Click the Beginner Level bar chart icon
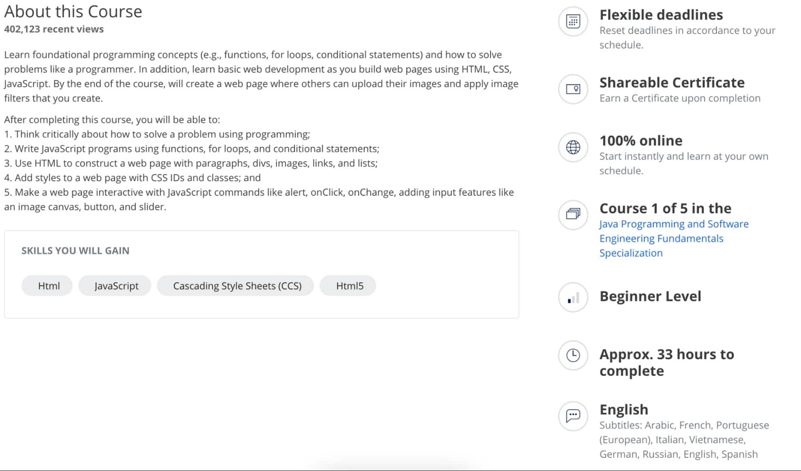Image resolution: width=801 pixels, height=471 pixels. coord(572,298)
